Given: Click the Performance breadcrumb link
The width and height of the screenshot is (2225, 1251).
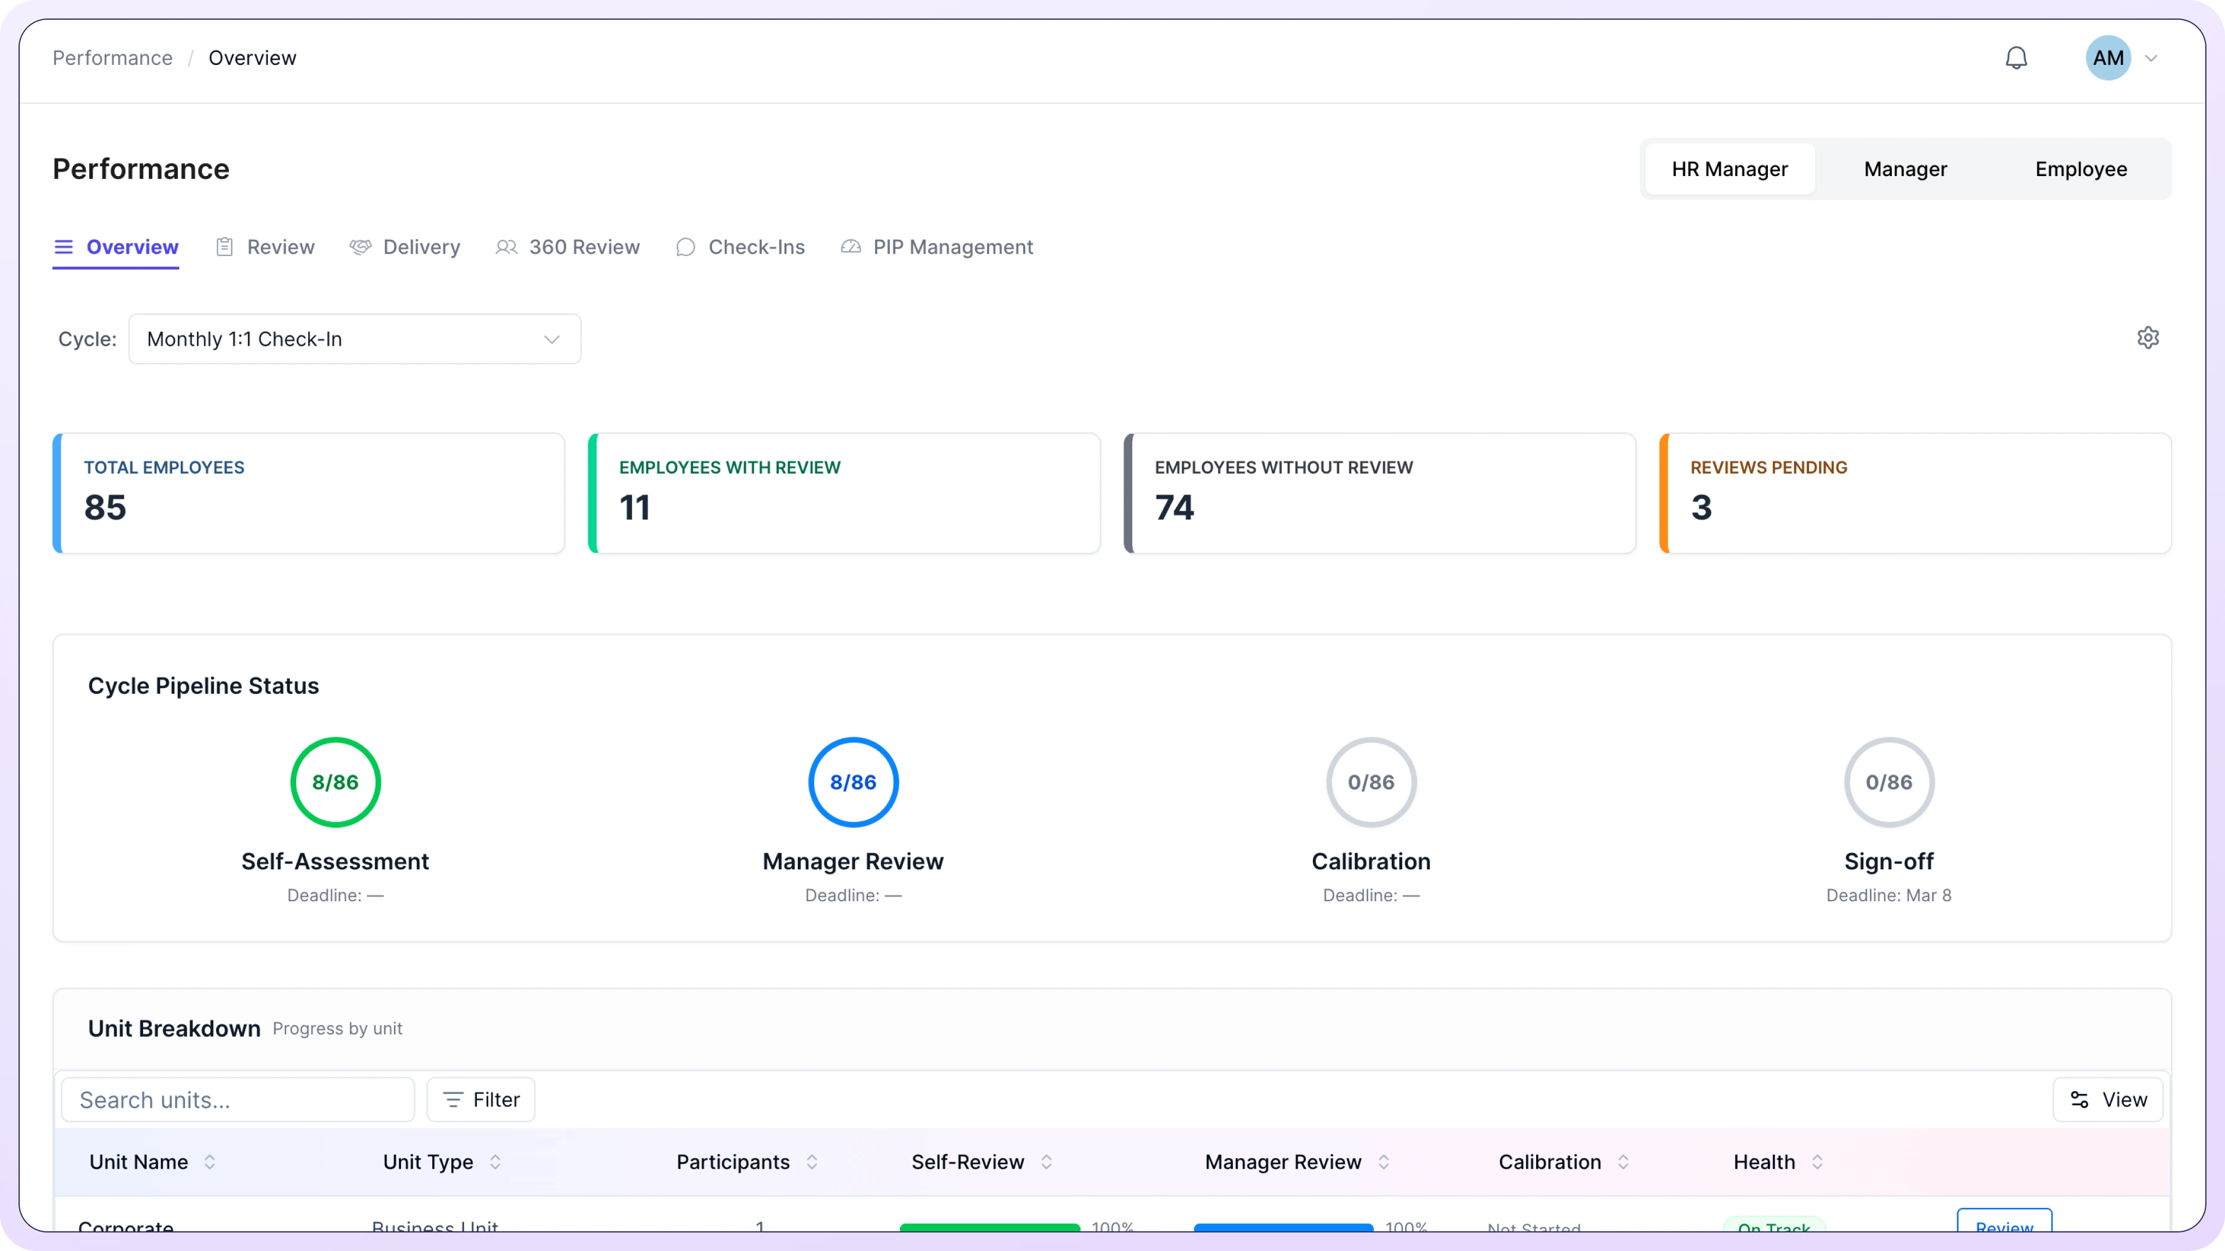Looking at the screenshot, I should [x=112, y=58].
